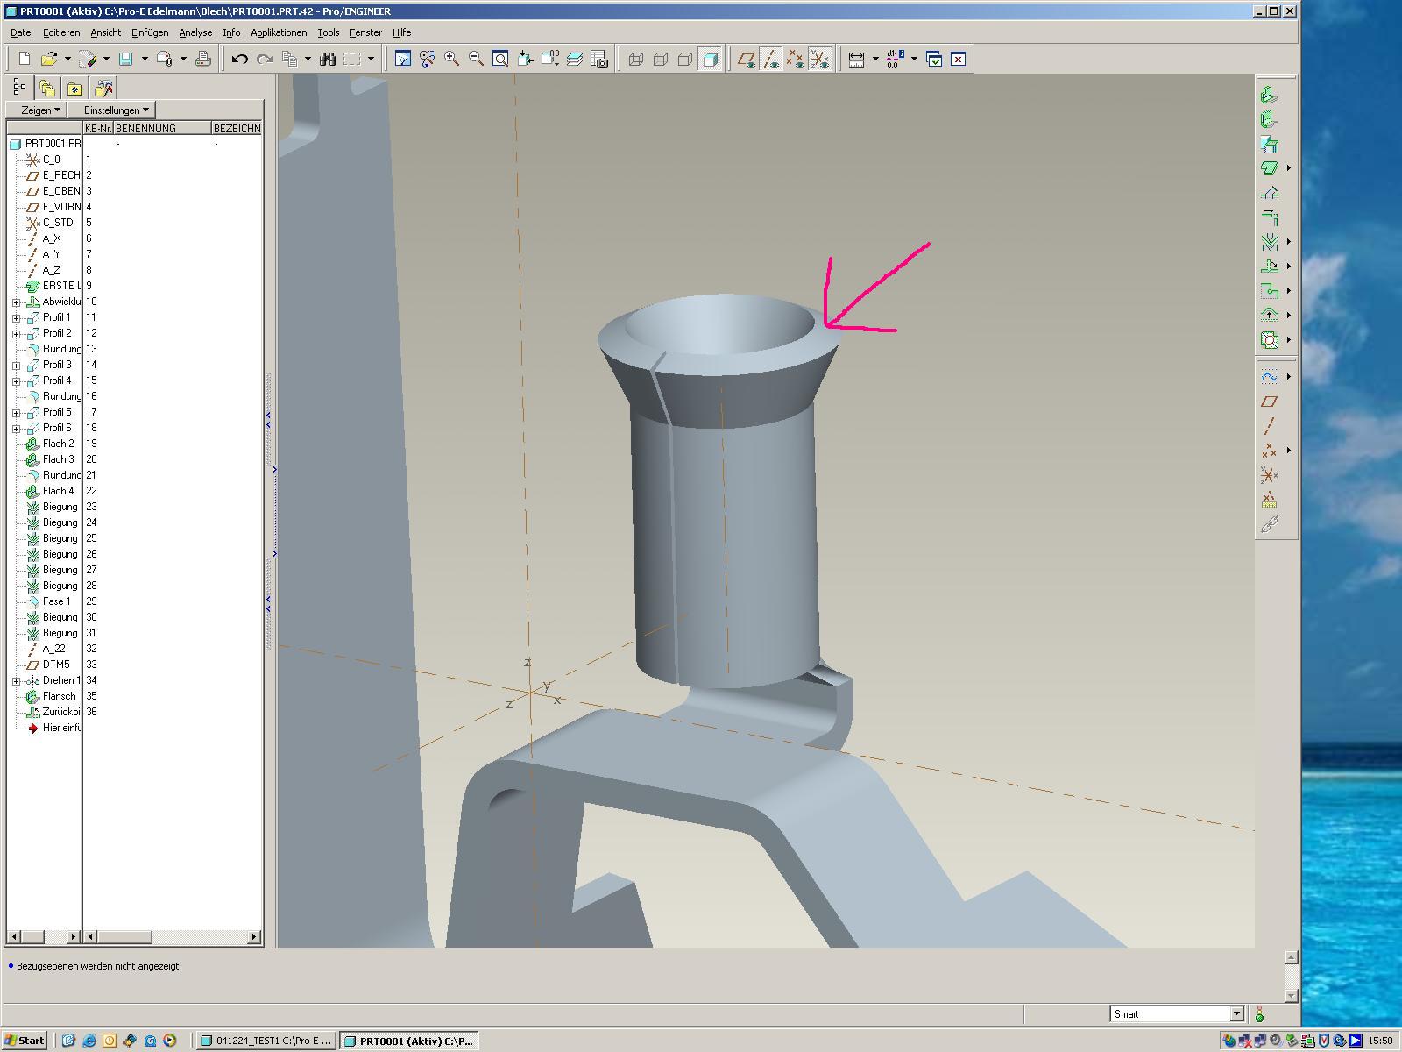This screenshot has width=1402, height=1052.
Task: Toggle datum axes display
Action: click(771, 59)
